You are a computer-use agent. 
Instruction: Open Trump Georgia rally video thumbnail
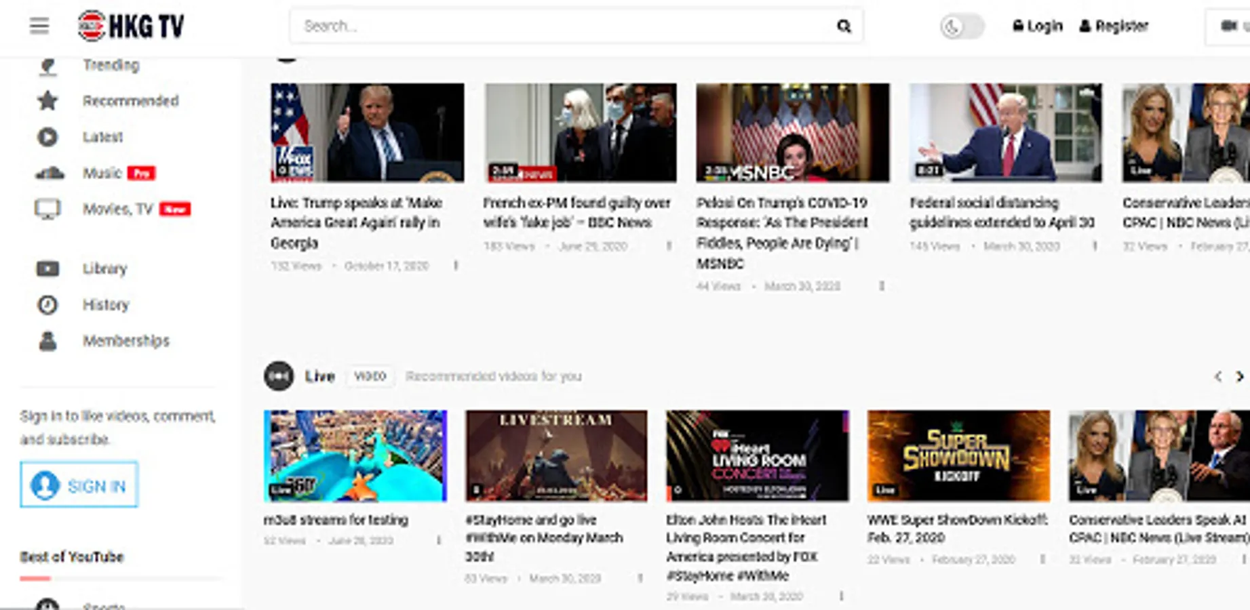click(x=368, y=133)
